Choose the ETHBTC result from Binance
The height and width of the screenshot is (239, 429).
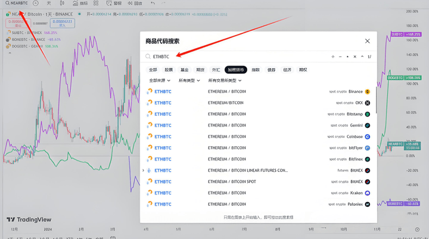pyautogui.click(x=258, y=92)
